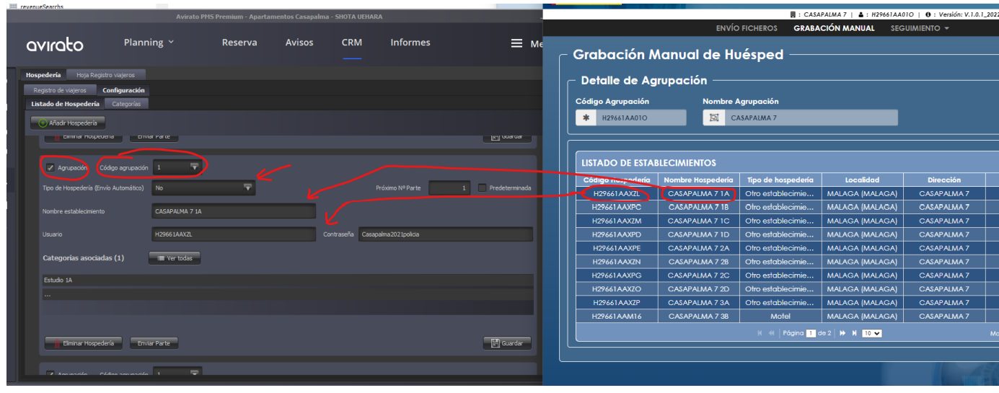Image resolution: width=999 pixels, height=393 pixels.
Task: Click the green plus Añadir Hospedería icon
Action: 43,123
